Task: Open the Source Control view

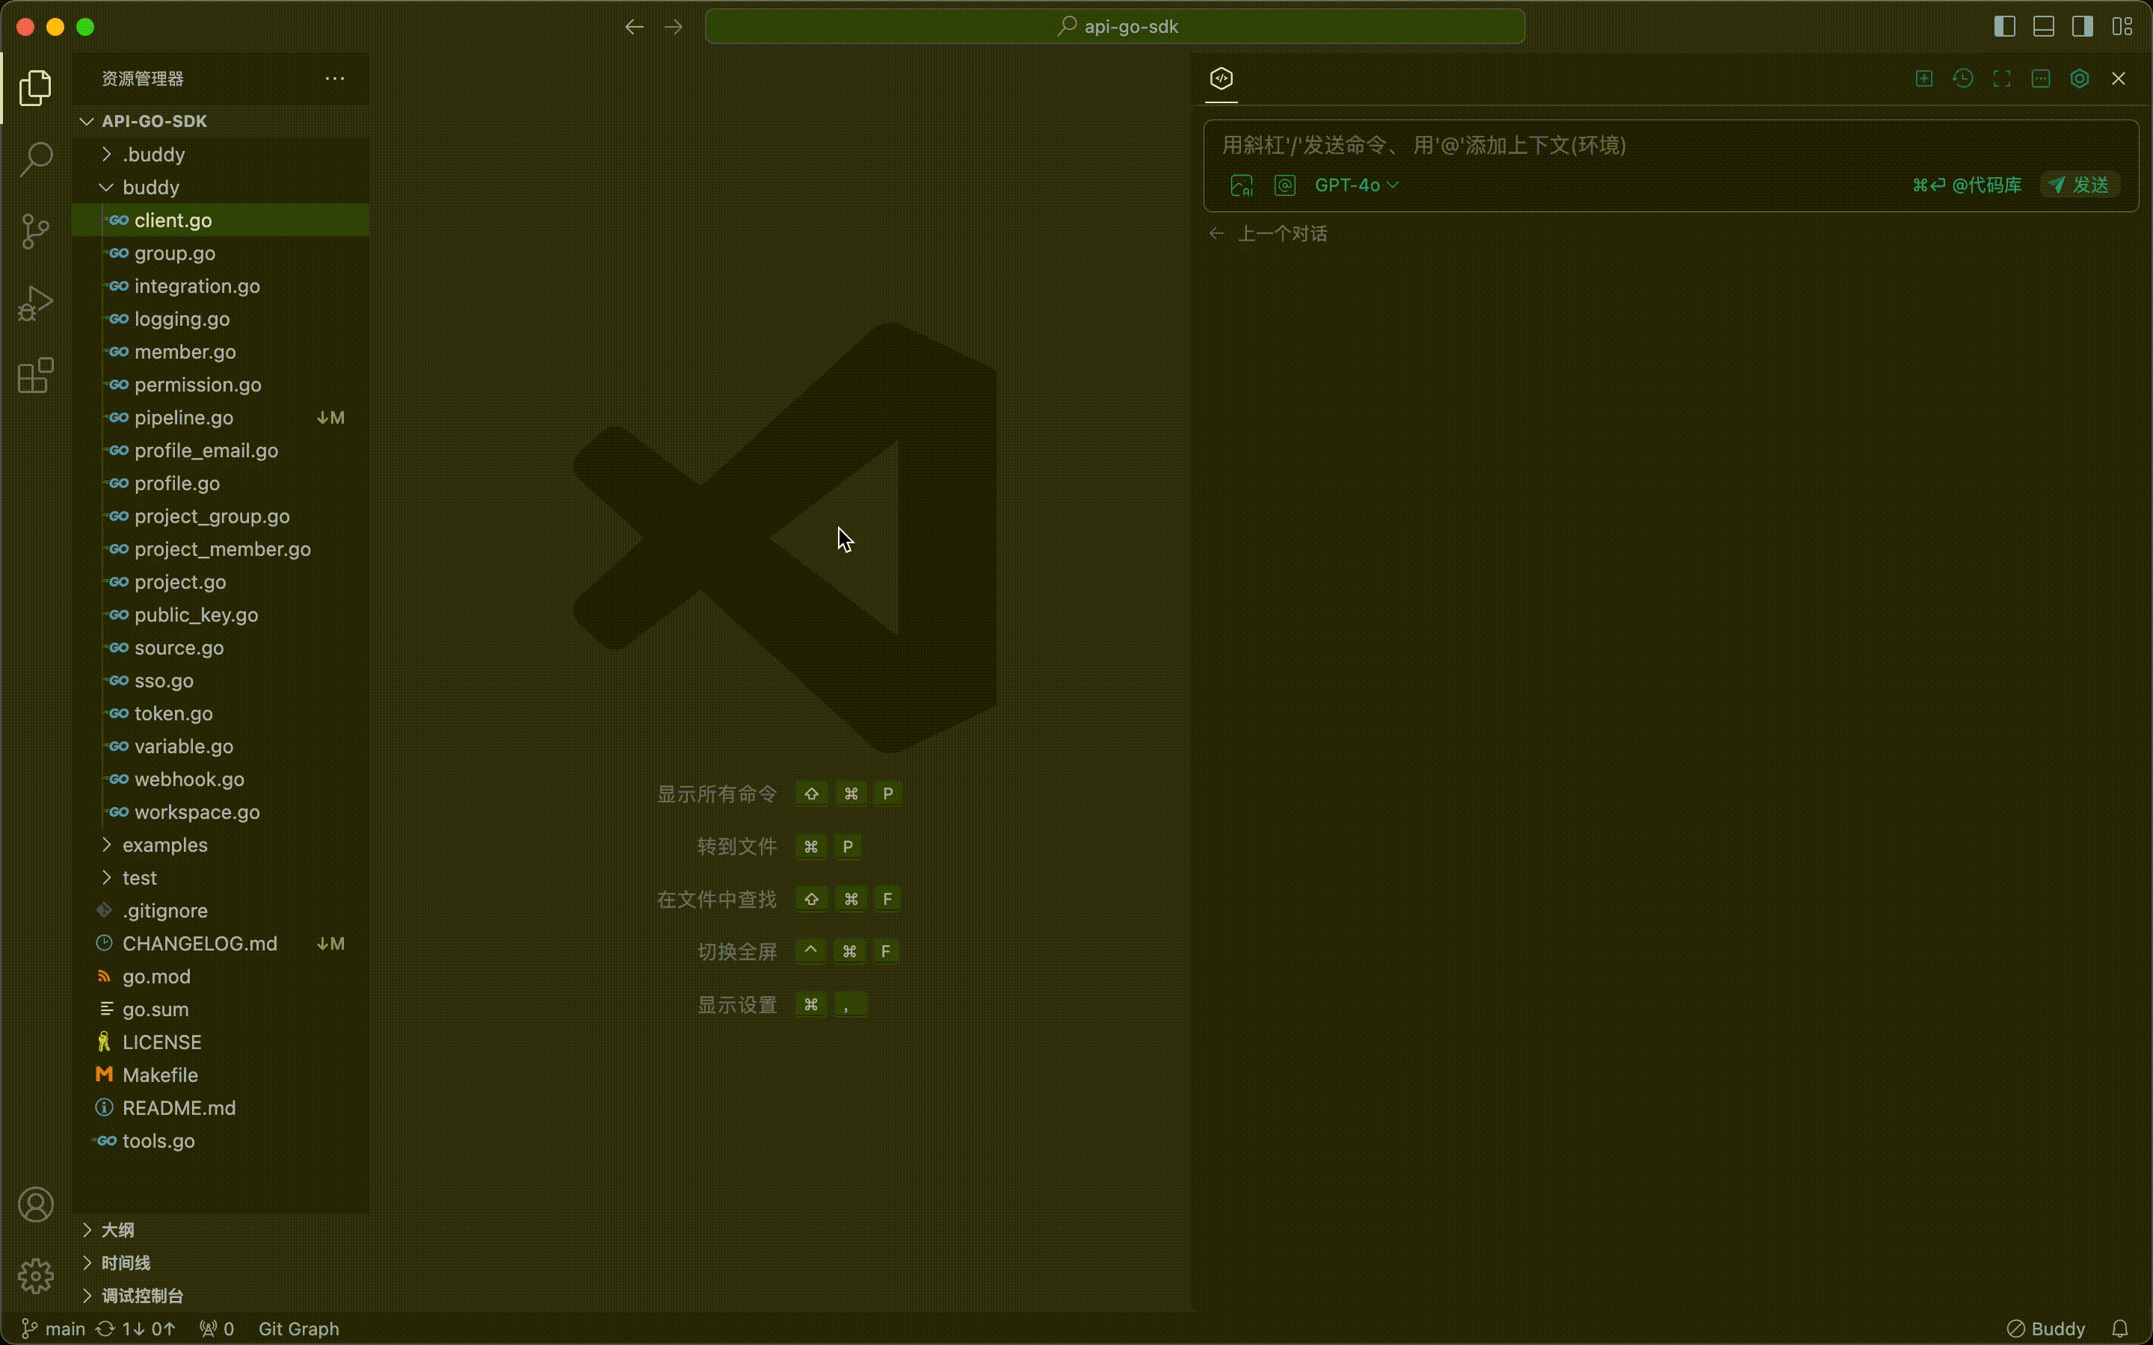Action: click(x=34, y=232)
